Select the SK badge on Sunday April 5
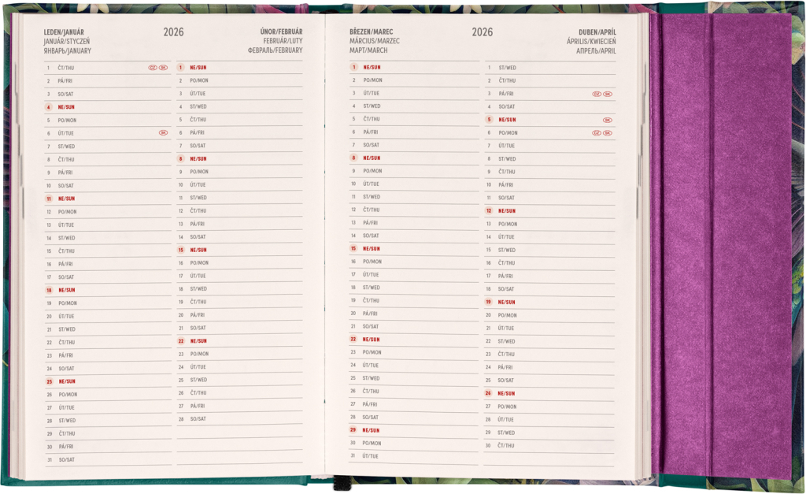Viewport: 806px width, 494px height. [x=608, y=120]
